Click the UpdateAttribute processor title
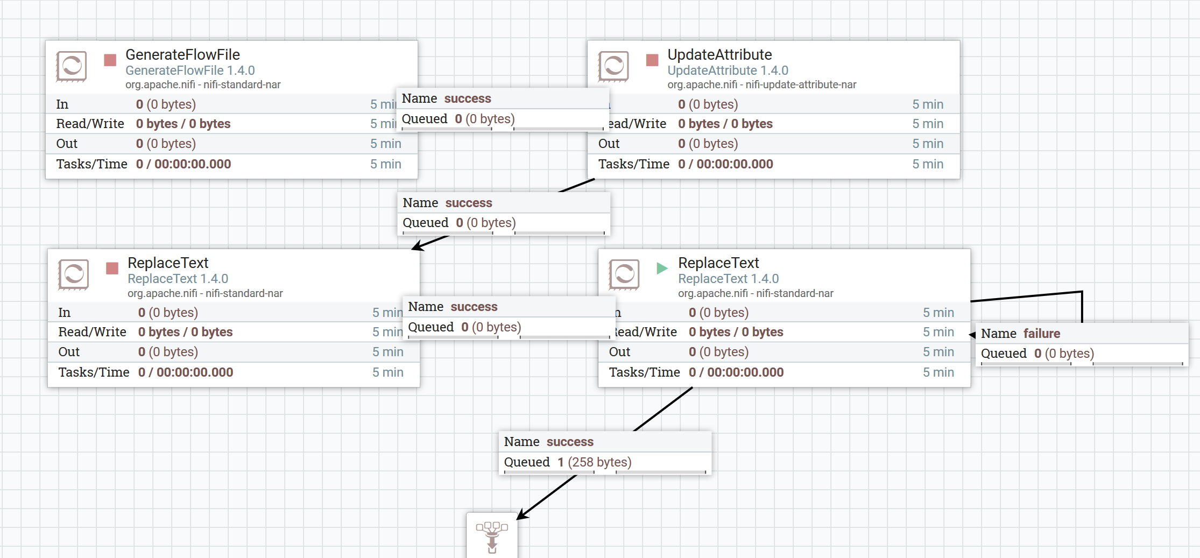 (719, 54)
